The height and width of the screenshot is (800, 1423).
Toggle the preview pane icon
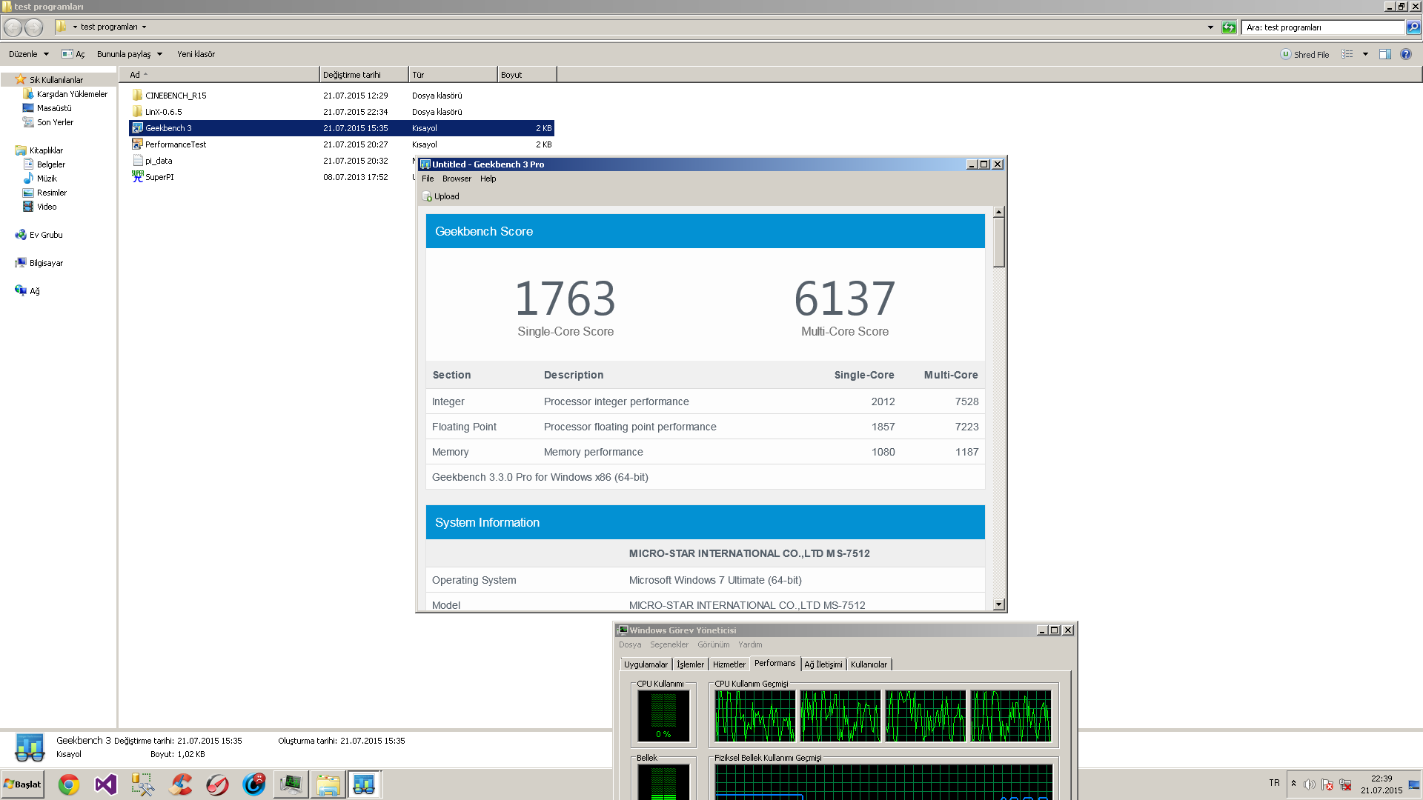(x=1384, y=54)
